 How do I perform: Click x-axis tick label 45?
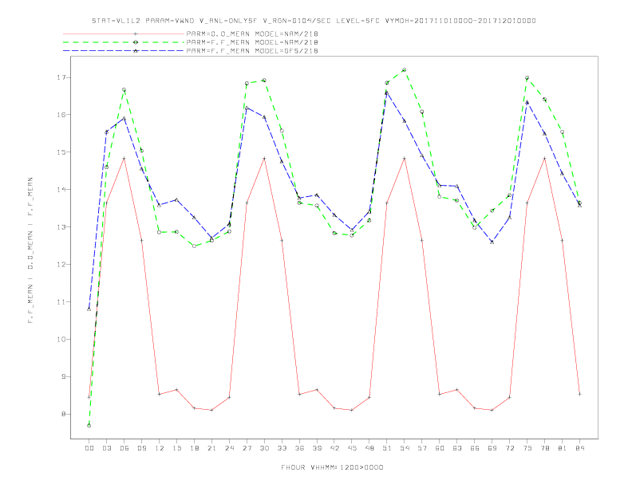352,448
